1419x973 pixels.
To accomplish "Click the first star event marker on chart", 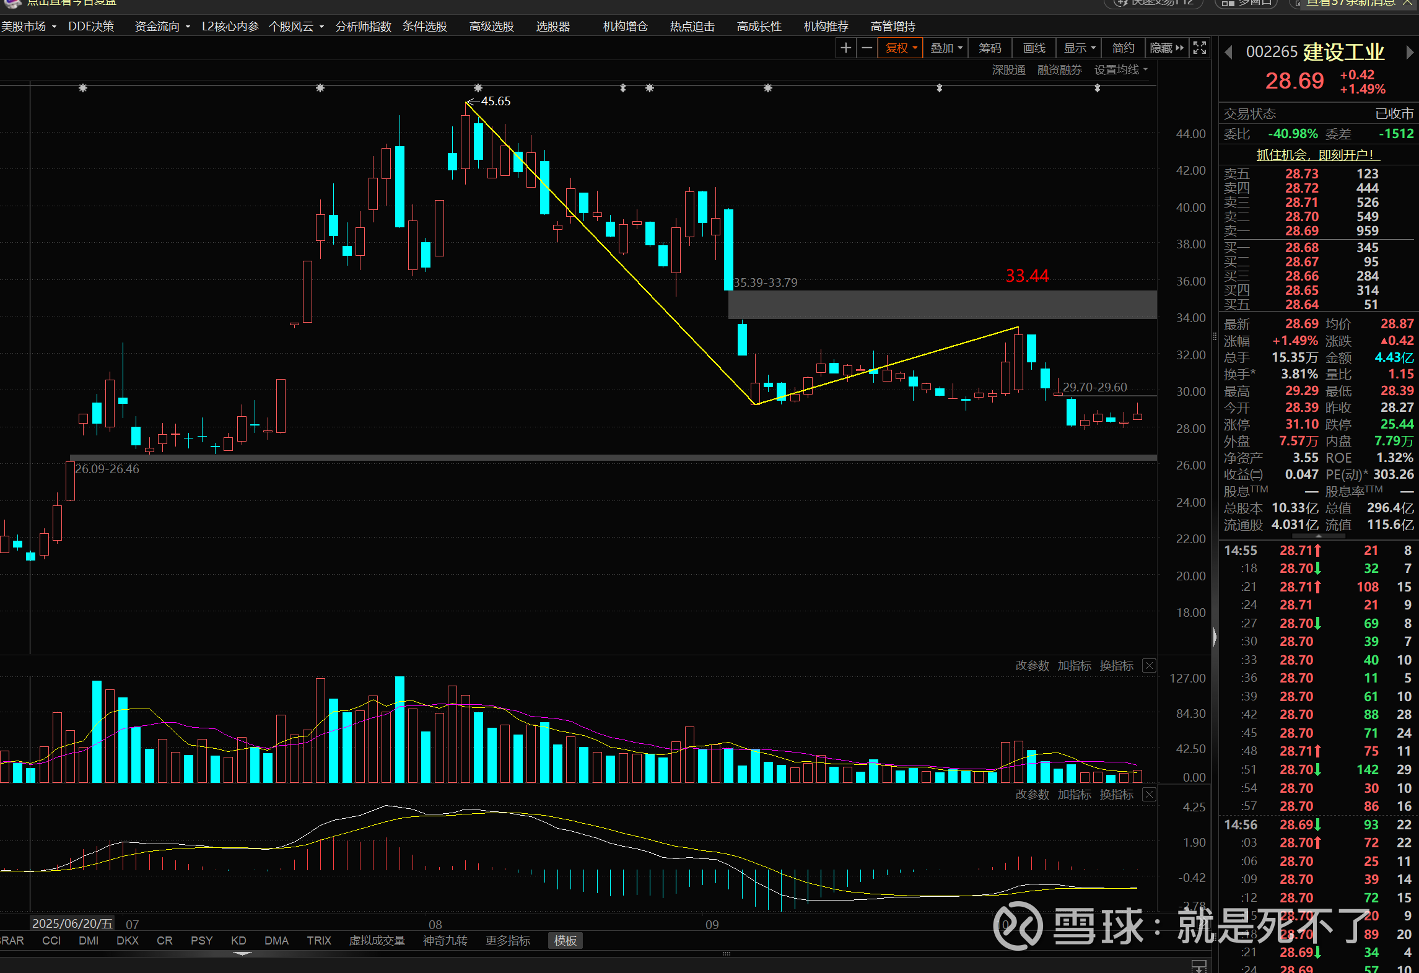I will (x=83, y=89).
